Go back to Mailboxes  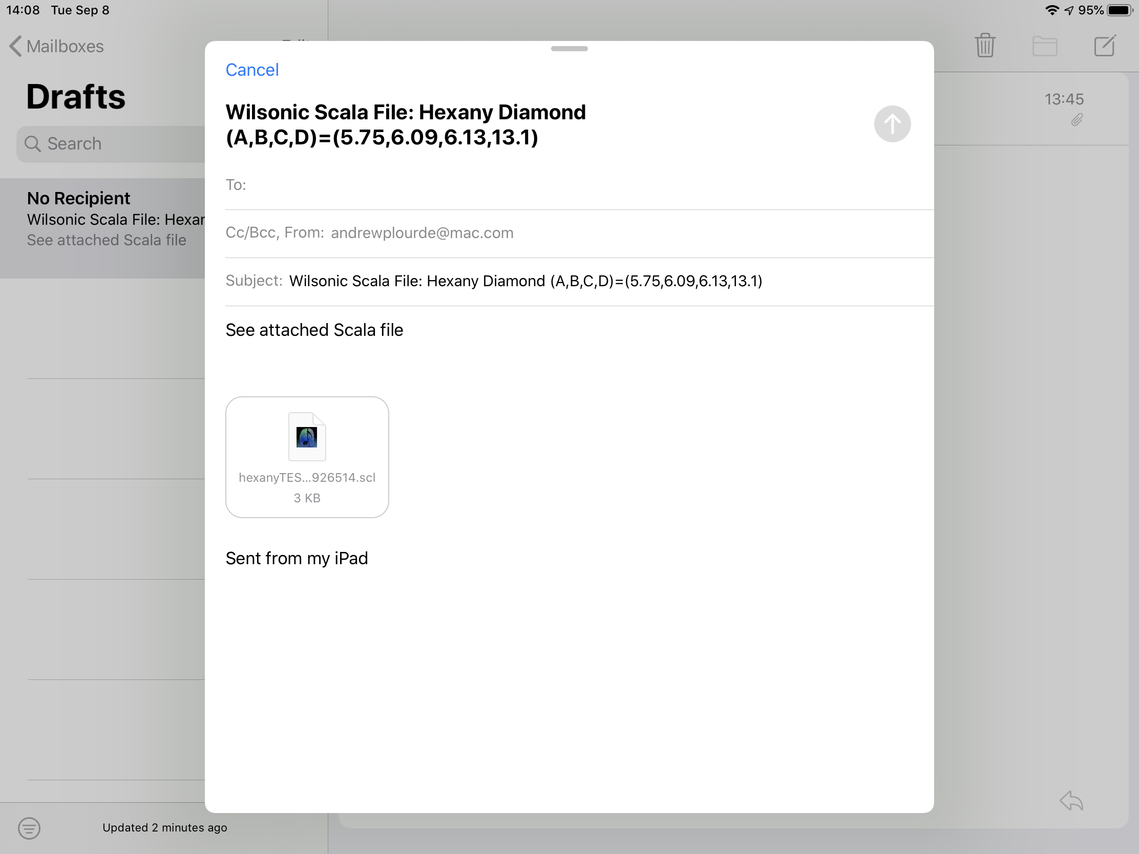pos(57,46)
